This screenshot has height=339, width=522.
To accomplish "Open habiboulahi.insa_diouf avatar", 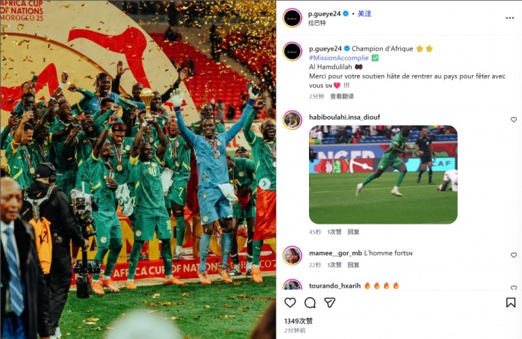I will 292,120.
